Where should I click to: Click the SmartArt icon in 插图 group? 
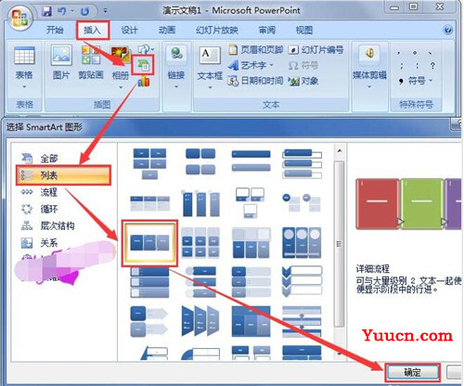(x=143, y=65)
